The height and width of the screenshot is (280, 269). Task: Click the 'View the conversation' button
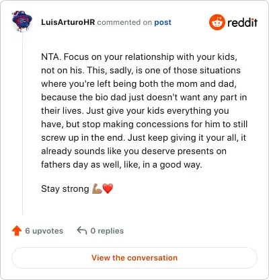[134, 258]
